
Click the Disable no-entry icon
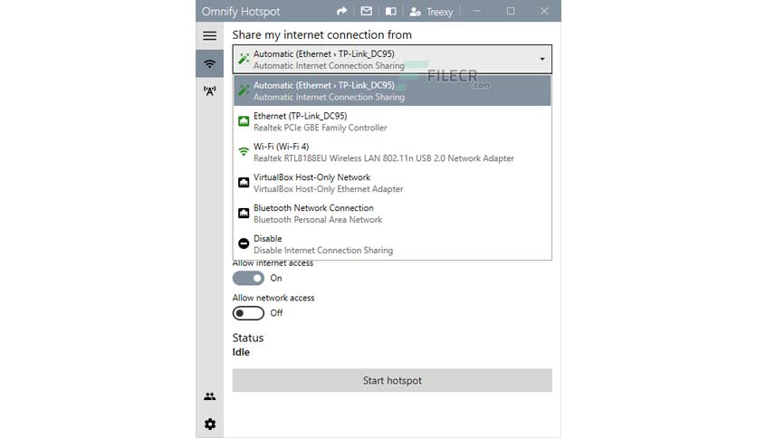tap(244, 244)
